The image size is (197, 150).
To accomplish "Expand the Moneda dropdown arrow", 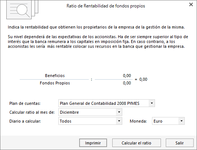I will 181,121.
